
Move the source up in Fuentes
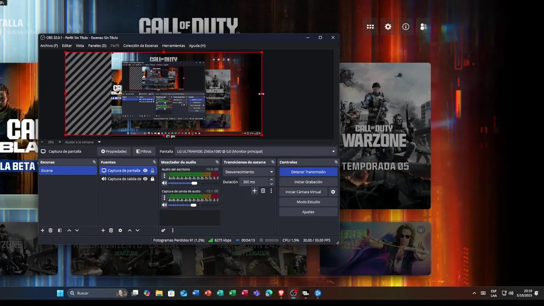(x=130, y=230)
